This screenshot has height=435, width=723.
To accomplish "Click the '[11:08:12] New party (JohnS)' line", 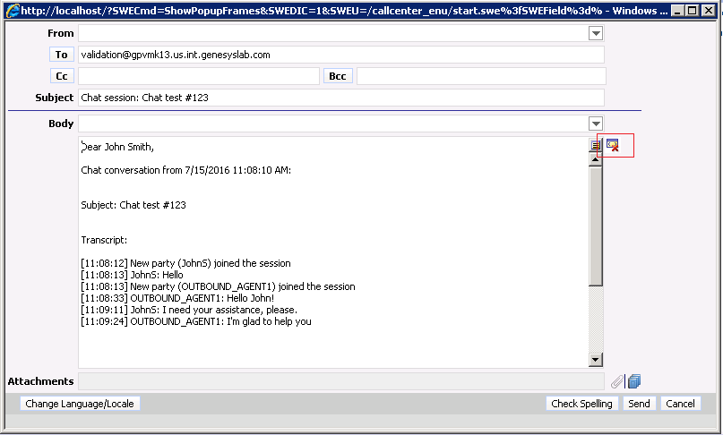I will pos(185,263).
